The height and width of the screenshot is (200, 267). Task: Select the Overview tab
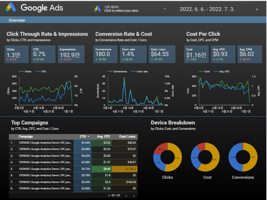click(x=17, y=20)
